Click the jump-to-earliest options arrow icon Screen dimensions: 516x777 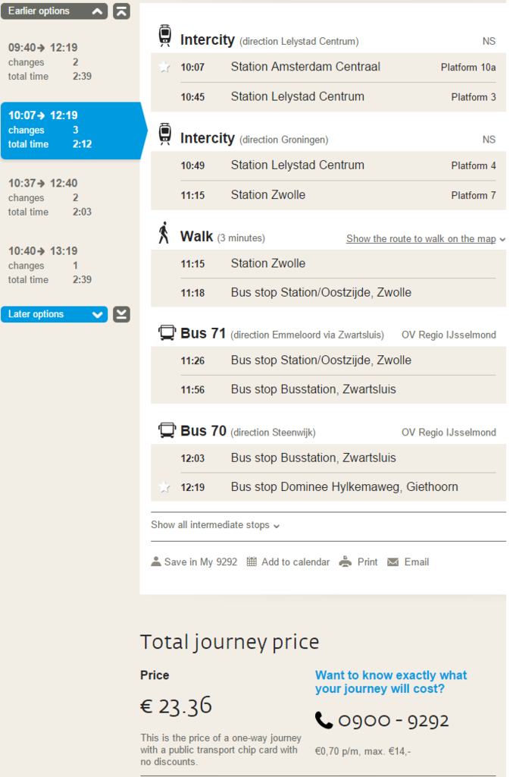point(121,11)
